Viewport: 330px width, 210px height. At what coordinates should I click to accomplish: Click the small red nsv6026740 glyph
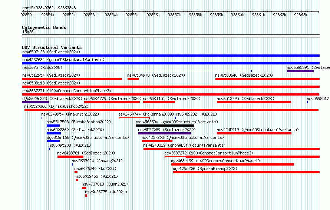tap(76, 172)
